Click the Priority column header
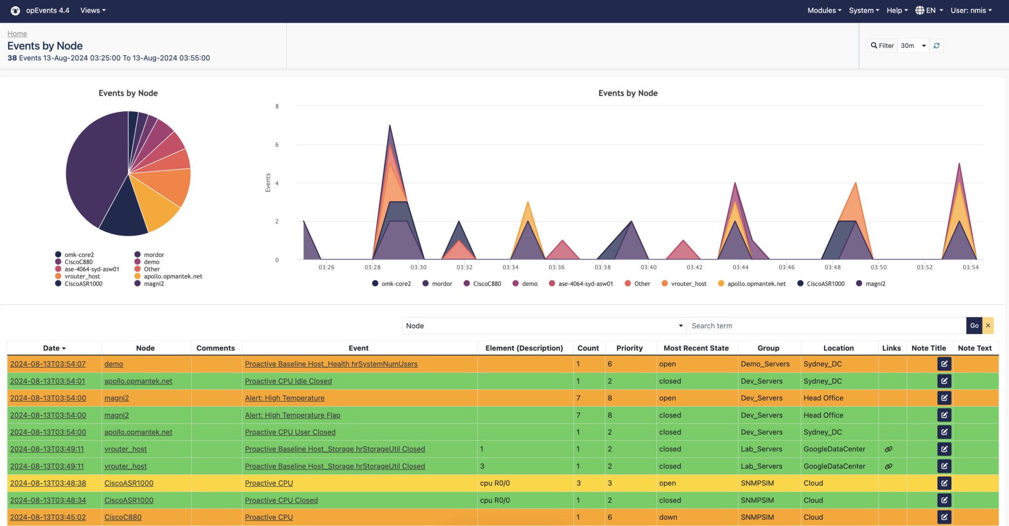Viewport: 1009px width, 526px height. (629, 348)
